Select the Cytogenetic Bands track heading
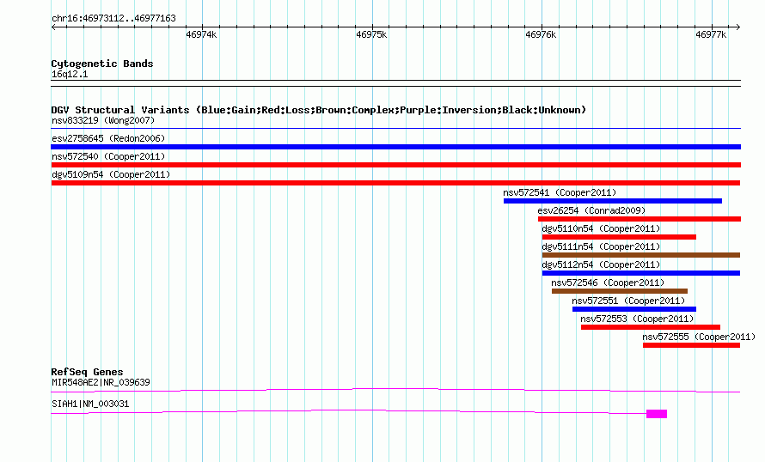The height and width of the screenshot is (462, 765). tap(102, 64)
